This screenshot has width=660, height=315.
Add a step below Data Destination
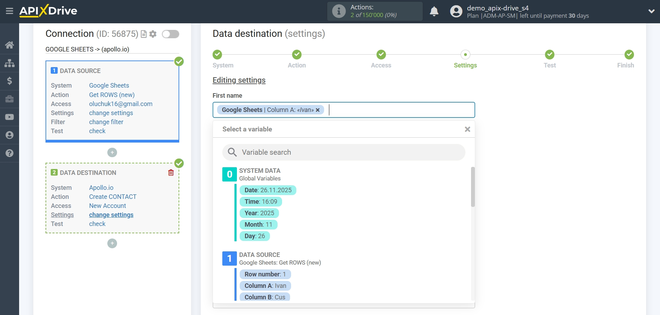tap(112, 243)
